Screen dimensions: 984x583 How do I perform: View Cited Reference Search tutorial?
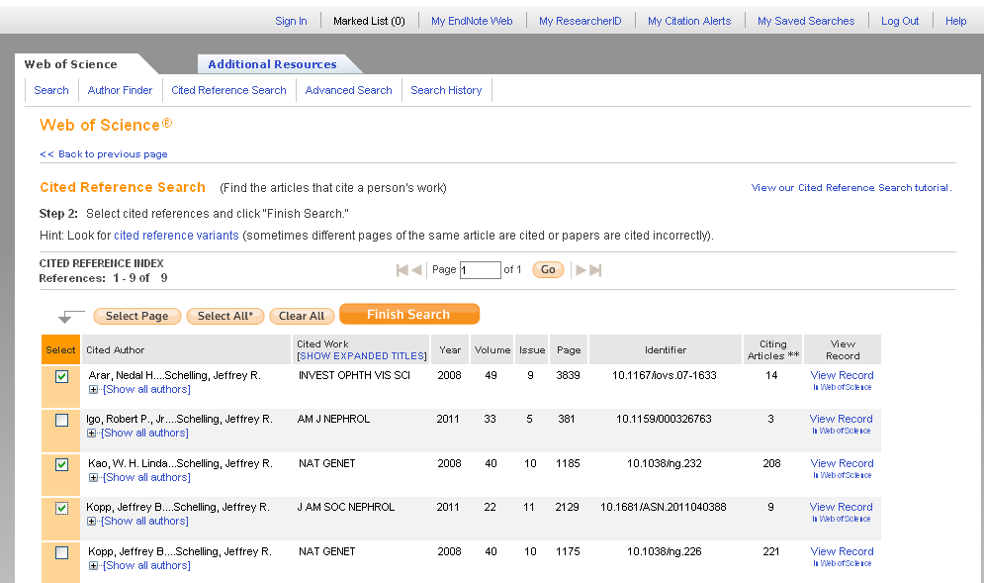(x=851, y=187)
